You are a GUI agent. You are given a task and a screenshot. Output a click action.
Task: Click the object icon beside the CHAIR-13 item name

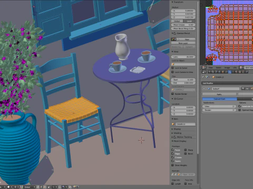(x=173, y=124)
